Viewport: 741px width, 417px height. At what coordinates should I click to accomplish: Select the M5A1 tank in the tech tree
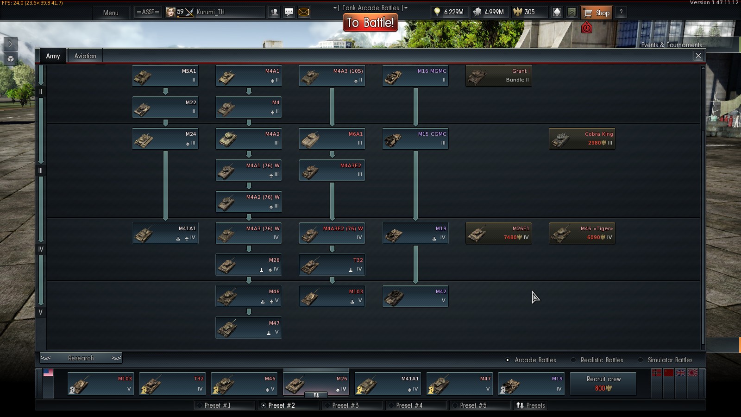pos(165,76)
